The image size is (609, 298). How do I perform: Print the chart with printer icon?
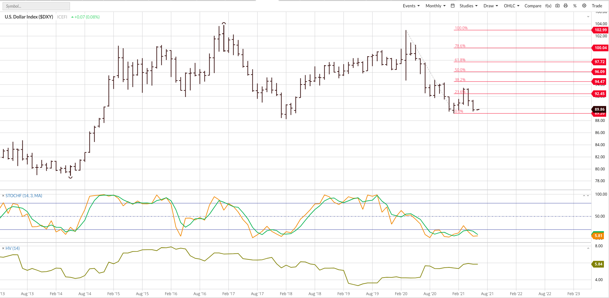coord(566,6)
